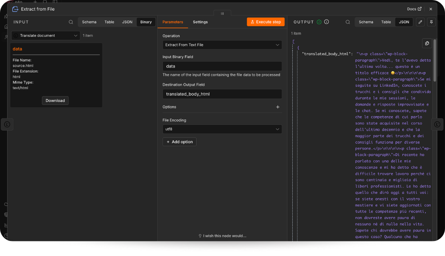Switch output view to Schema
Viewport: 445px width, 256px height.
pos(366,22)
